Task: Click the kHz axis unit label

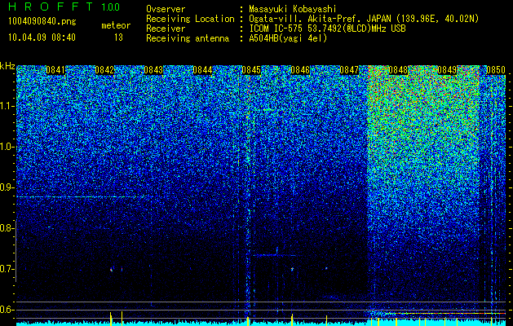Action: click(x=7, y=66)
